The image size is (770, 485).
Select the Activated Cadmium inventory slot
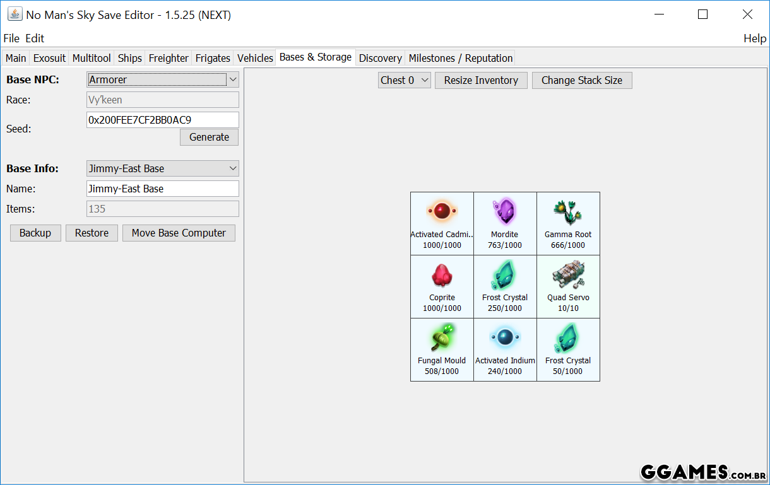pos(442,223)
